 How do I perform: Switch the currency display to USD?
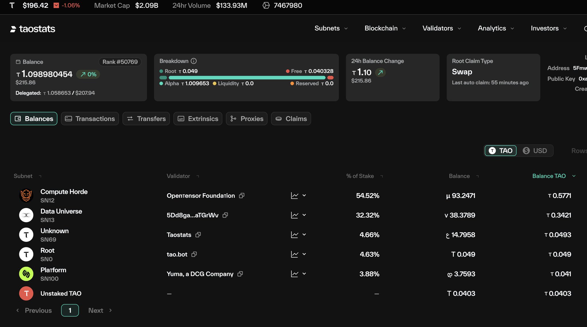[x=535, y=151]
